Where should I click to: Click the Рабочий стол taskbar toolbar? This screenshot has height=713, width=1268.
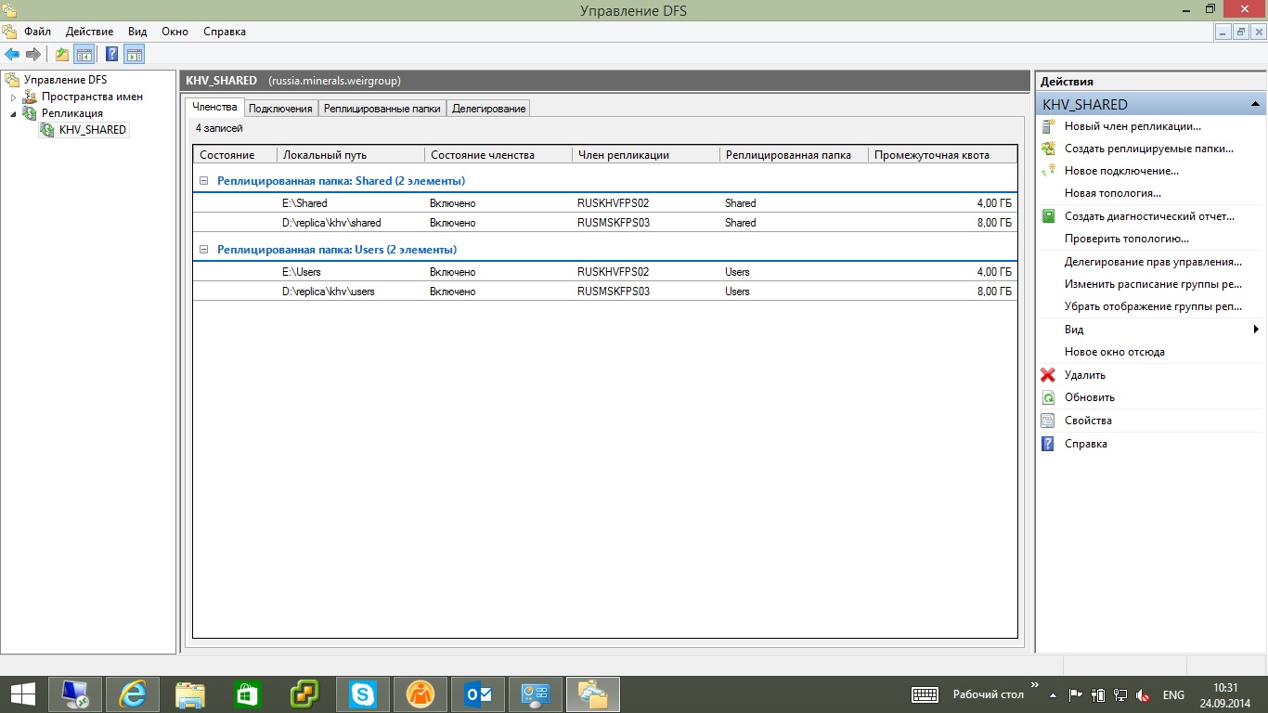pyautogui.click(x=988, y=694)
